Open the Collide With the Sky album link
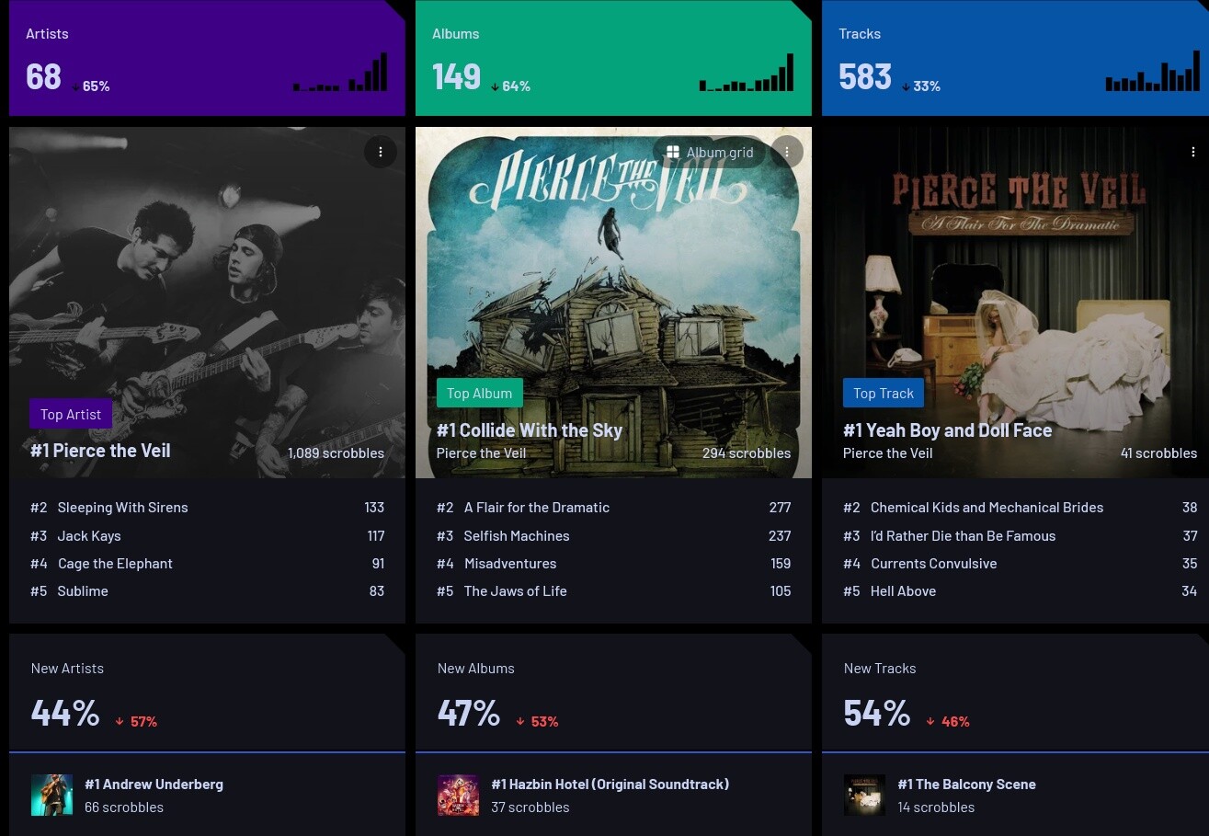The height and width of the screenshot is (836, 1209). pos(530,430)
